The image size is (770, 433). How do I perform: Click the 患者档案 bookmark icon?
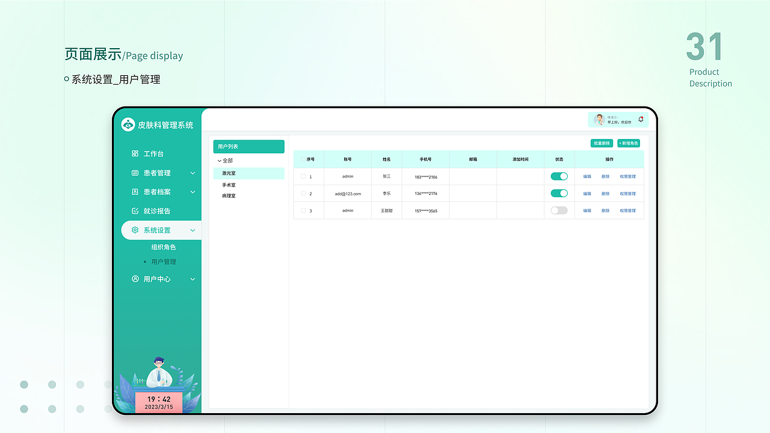click(x=135, y=192)
